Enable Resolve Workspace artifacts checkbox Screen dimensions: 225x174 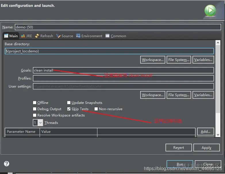pos(34,115)
